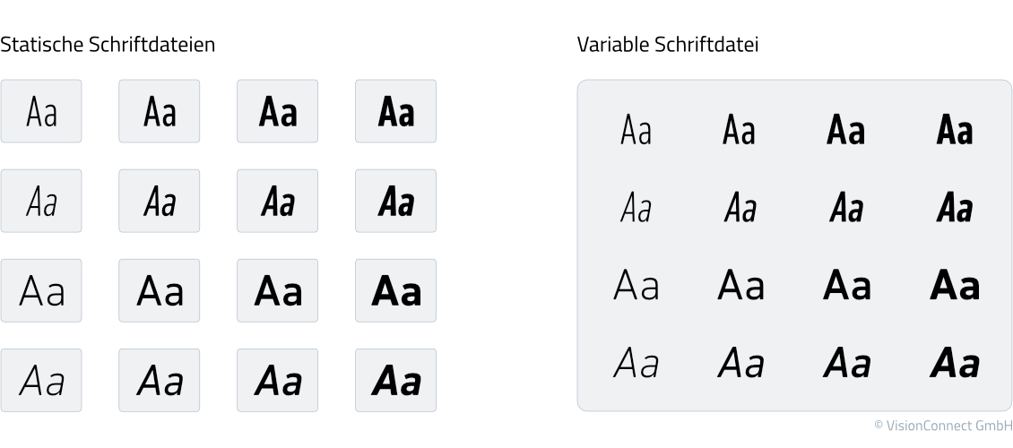Click wide regular upright 'Aa' in variable panel

pyautogui.click(x=740, y=285)
